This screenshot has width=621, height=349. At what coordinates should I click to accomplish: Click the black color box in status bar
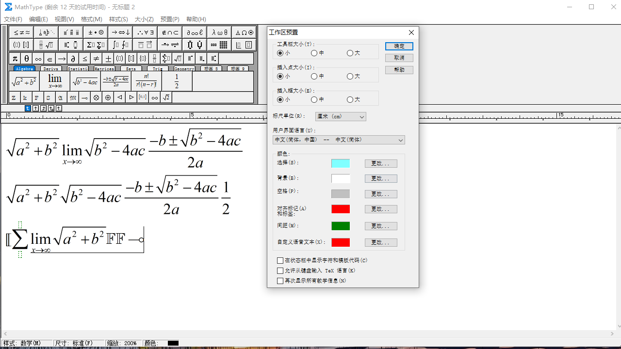coord(173,343)
